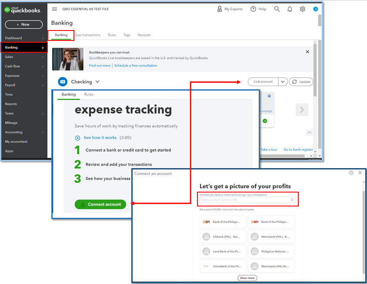Open the Banking sidebar menu item
Screen dimensions: 367x284
[x=24, y=47]
